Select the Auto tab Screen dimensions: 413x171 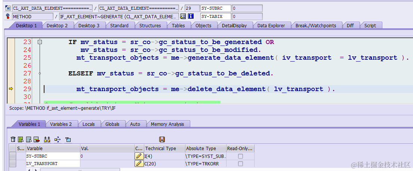pyautogui.click(x=135, y=124)
